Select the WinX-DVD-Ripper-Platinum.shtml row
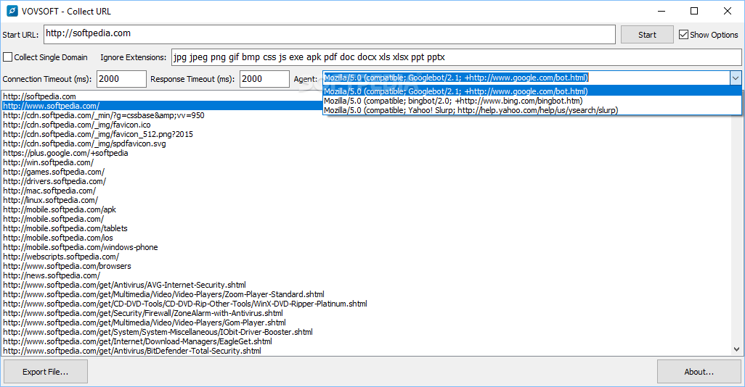The height and width of the screenshot is (387, 745). coord(366,304)
